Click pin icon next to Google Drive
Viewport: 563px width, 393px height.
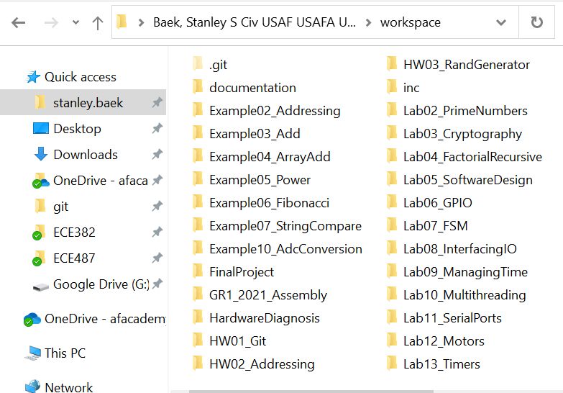coord(157,284)
